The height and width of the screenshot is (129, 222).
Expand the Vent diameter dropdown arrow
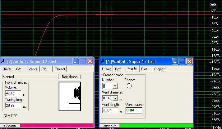115,98
